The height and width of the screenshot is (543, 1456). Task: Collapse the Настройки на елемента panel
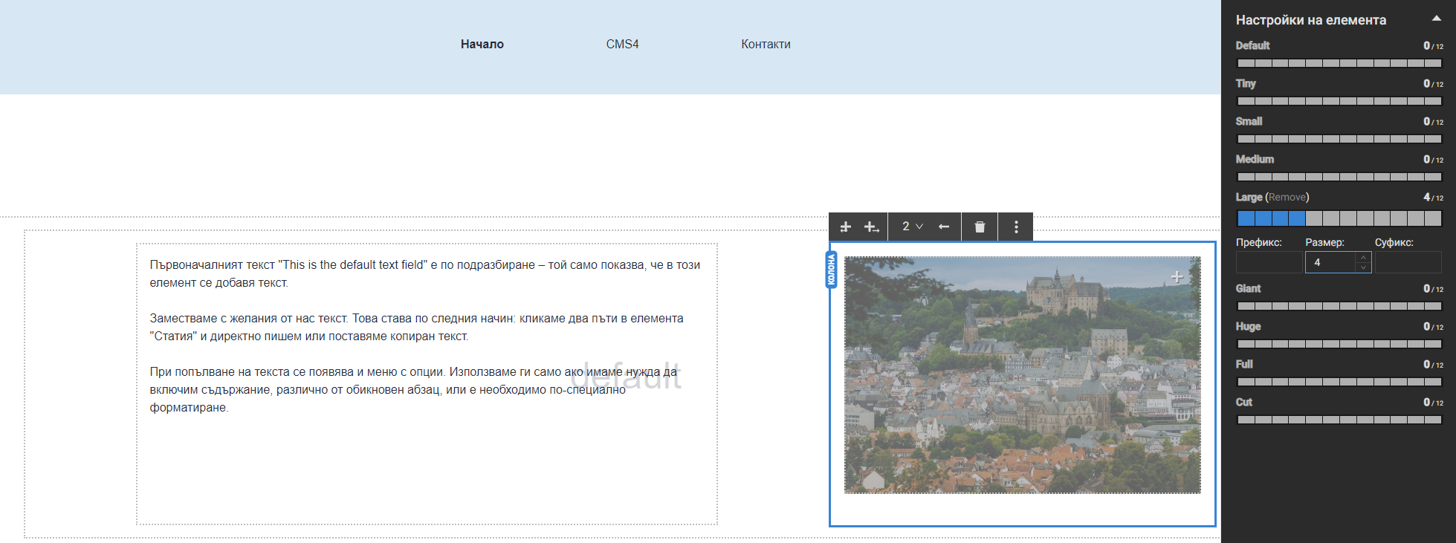(1436, 19)
